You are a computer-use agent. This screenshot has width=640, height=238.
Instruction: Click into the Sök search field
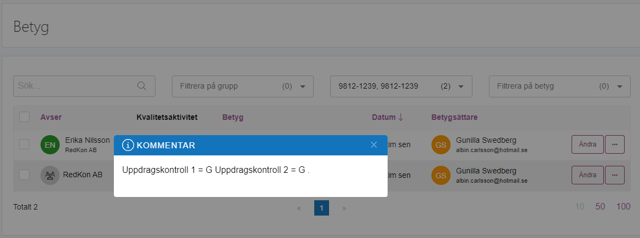(84, 86)
